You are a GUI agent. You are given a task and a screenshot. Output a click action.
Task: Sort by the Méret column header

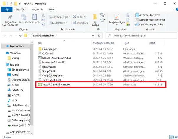tap(152, 43)
